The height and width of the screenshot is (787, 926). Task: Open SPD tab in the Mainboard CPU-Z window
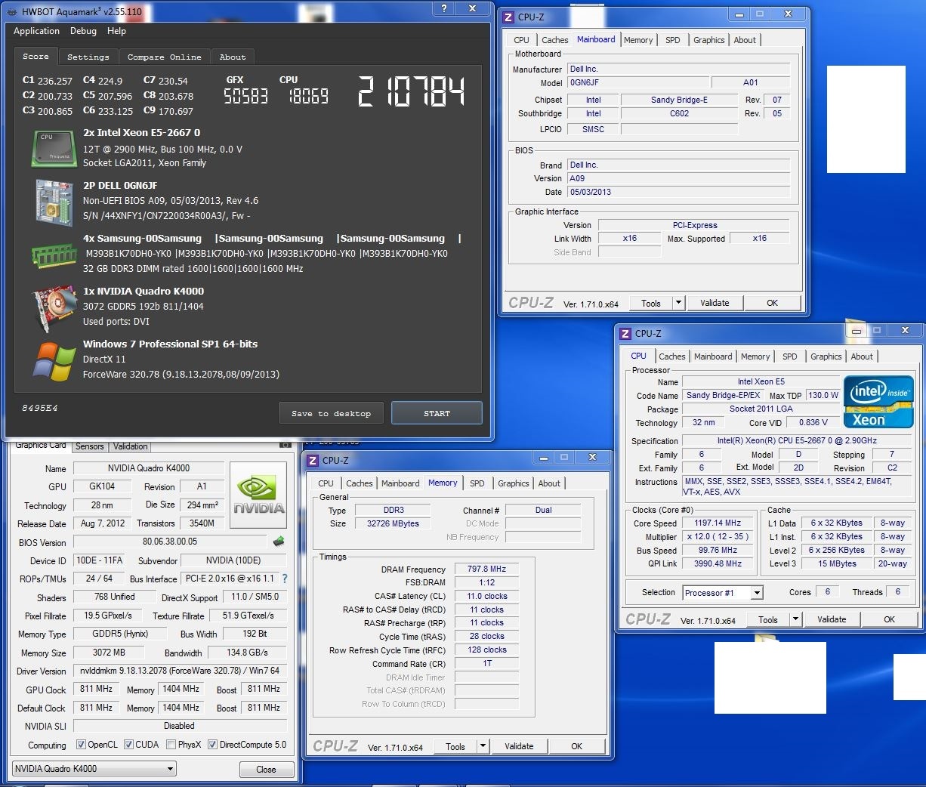672,40
